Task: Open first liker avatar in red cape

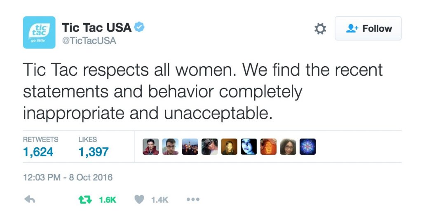Action: (151, 147)
